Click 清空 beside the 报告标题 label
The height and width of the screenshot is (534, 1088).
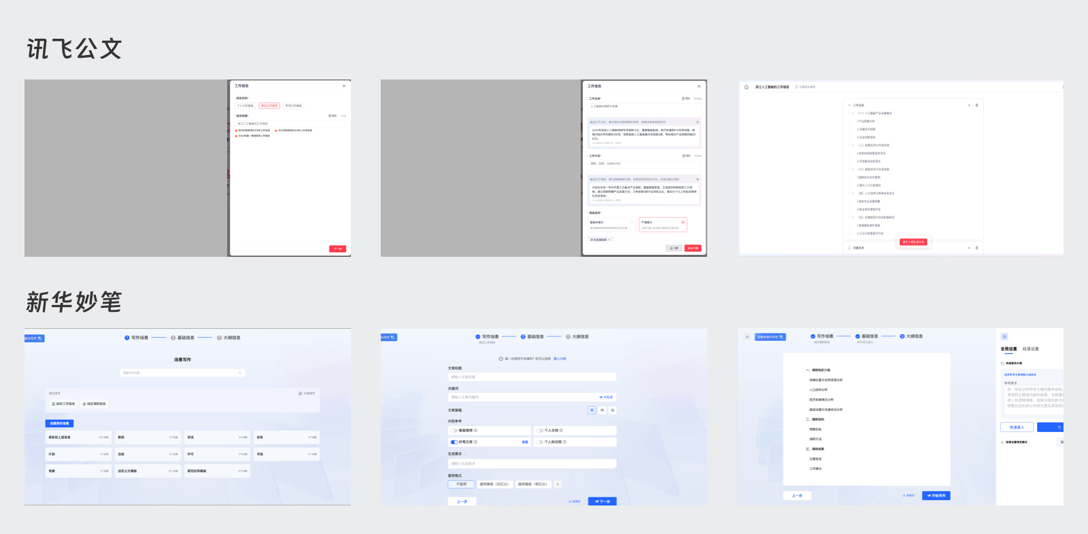point(333,115)
